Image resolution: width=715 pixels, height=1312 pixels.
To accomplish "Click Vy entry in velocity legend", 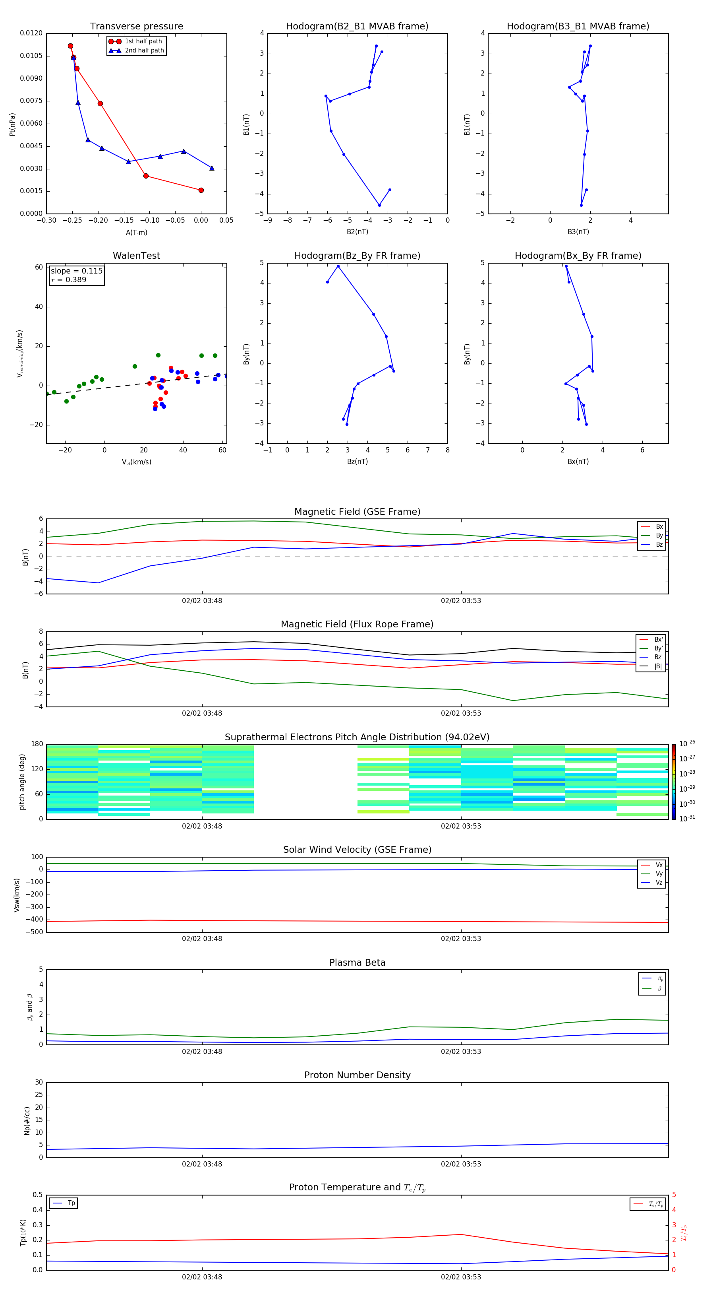I will pos(652,873).
